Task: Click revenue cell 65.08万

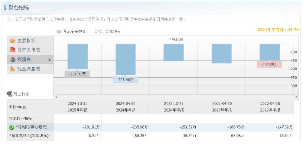Action: 222,136
